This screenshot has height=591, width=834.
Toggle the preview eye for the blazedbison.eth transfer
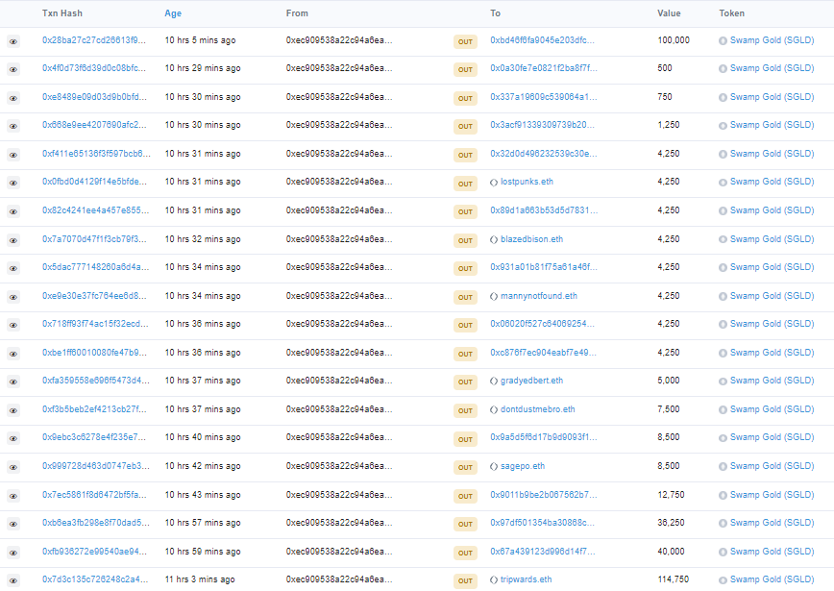[12, 239]
